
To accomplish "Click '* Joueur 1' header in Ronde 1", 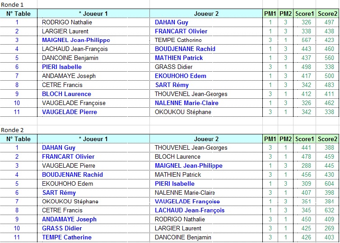I will point(93,14).
